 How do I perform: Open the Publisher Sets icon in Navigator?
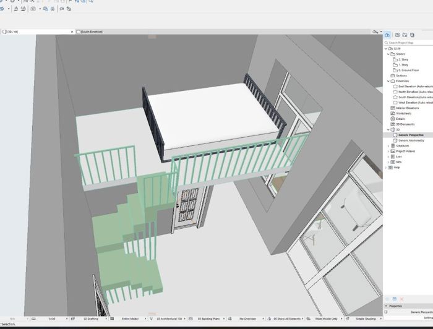pos(412,35)
